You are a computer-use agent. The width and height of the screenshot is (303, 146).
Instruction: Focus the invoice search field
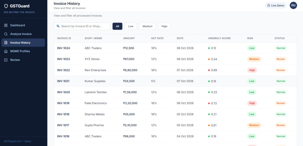pos(82,26)
